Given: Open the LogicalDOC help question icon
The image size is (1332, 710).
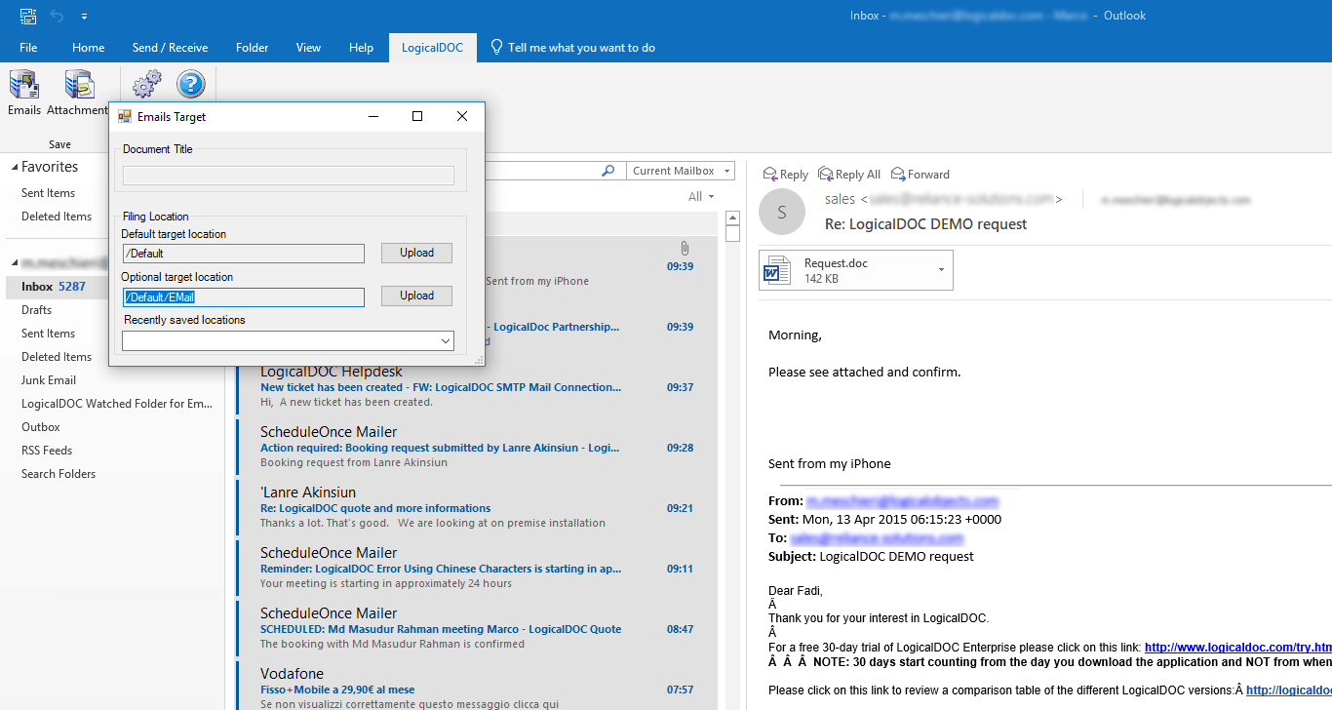Looking at the screenshot, I should 190,85.
